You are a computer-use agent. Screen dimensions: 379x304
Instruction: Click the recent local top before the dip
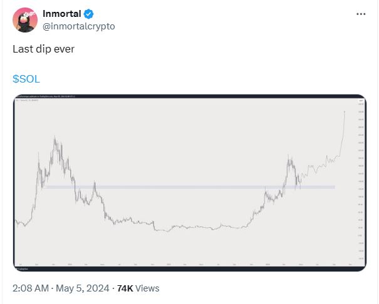pos(288,156)
